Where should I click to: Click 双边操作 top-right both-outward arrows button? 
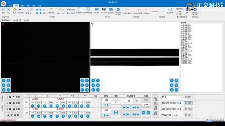(x=136, y=108)
